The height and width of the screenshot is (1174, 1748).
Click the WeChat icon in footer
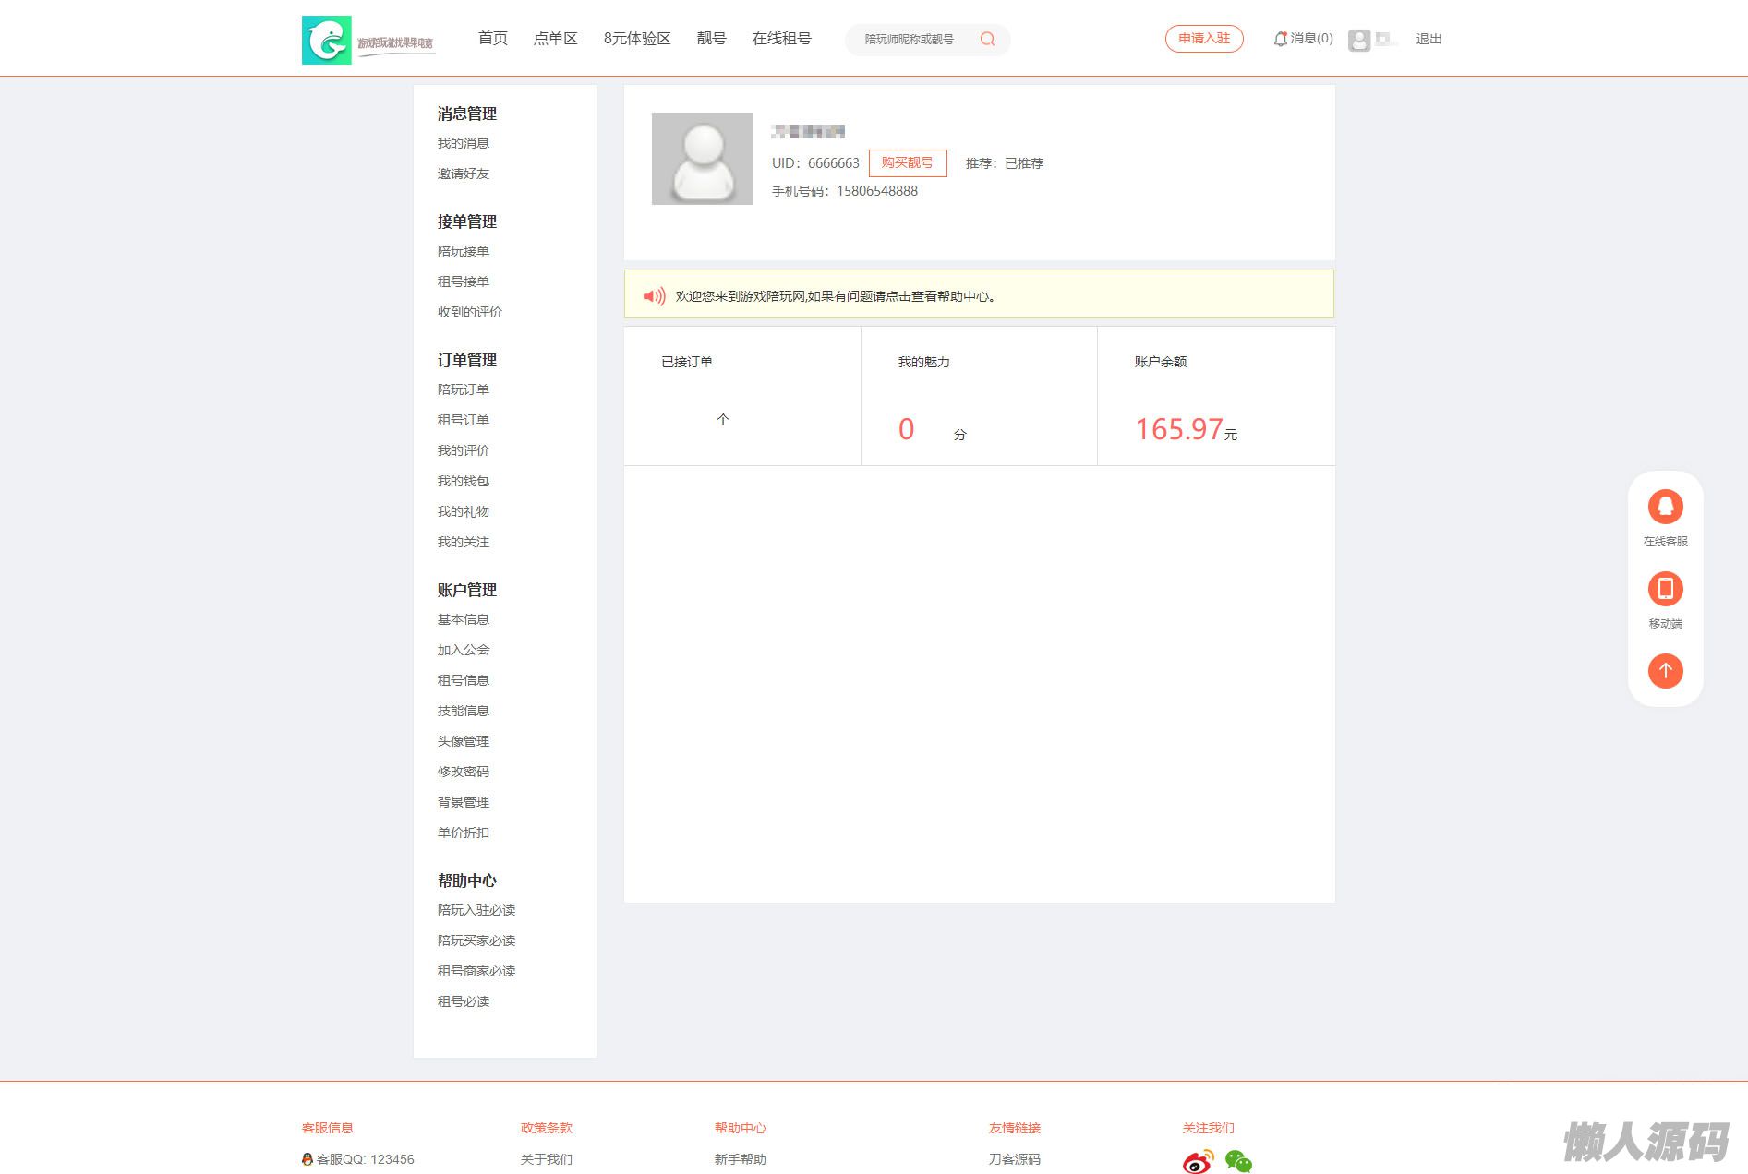coord(1238,1161)
